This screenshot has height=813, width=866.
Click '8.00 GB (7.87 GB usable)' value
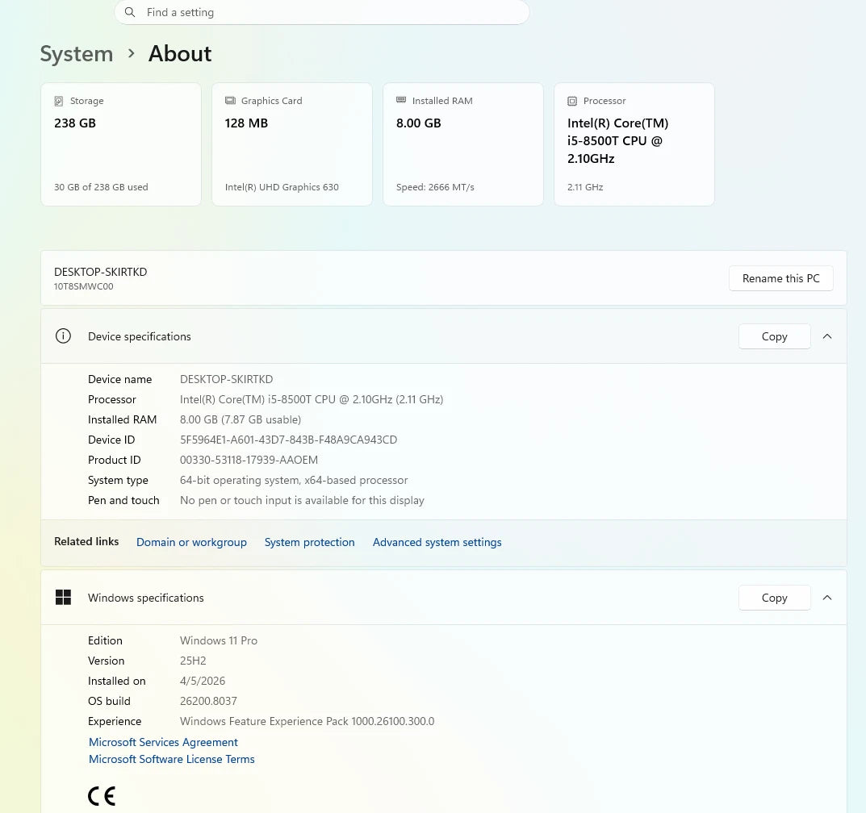coord(241,419)
